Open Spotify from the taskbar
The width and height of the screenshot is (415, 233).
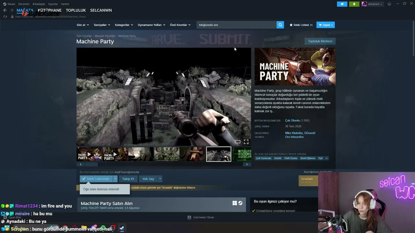tap(103, 228)
